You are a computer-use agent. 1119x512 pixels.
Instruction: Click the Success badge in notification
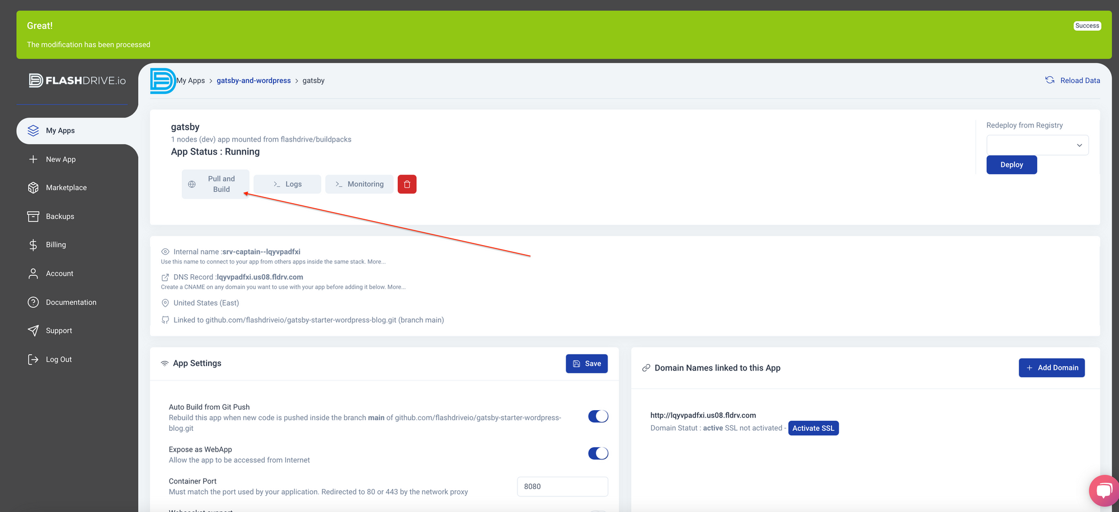[1087, 26]
